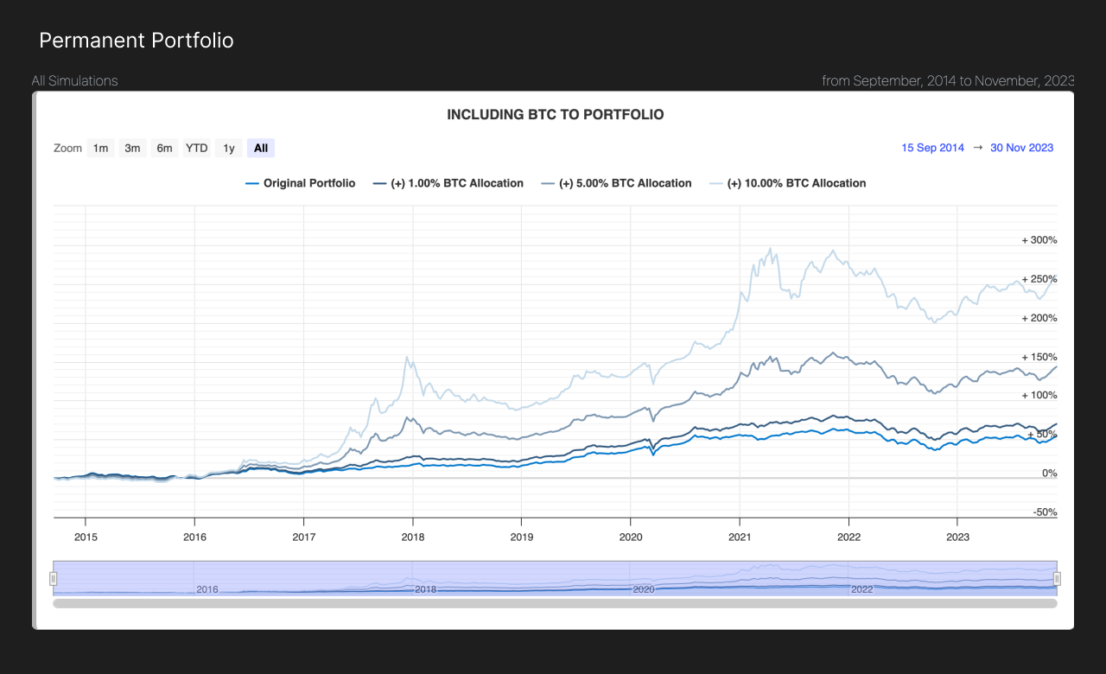Edit the start date 15 Sep 2014
This screenshot has height=674, width=1106.
point(932,148)
